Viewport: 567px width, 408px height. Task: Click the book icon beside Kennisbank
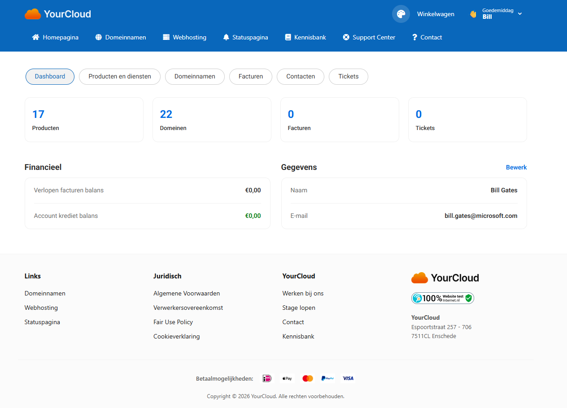pos(288,37)
